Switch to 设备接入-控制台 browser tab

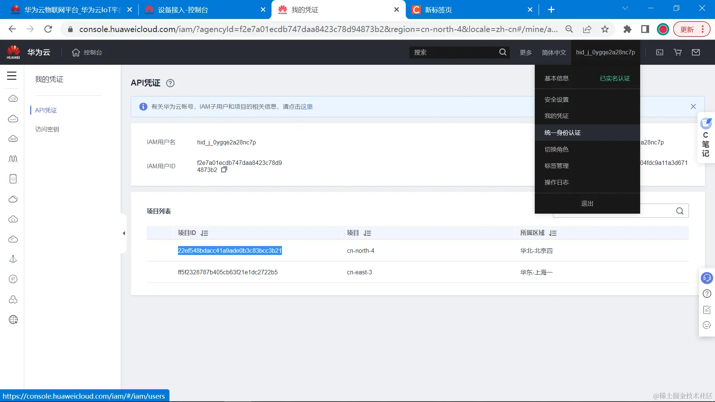click(x=204, y=10)
